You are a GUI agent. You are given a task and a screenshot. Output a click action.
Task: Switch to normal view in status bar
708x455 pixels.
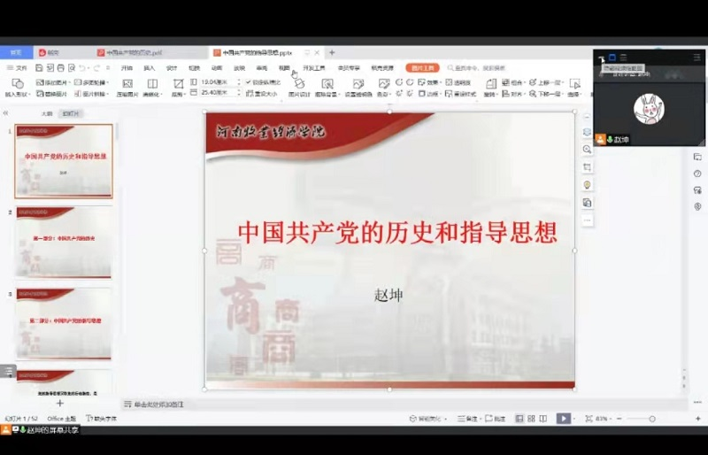point(519,419)
